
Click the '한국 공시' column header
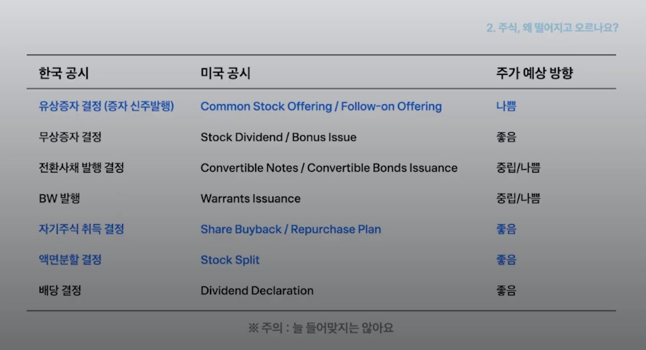64,74
